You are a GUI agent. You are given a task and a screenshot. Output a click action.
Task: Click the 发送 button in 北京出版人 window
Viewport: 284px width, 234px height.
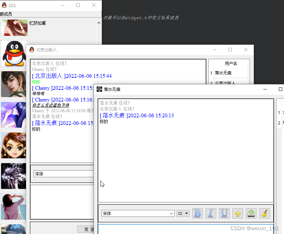click(x=86, y=229)
